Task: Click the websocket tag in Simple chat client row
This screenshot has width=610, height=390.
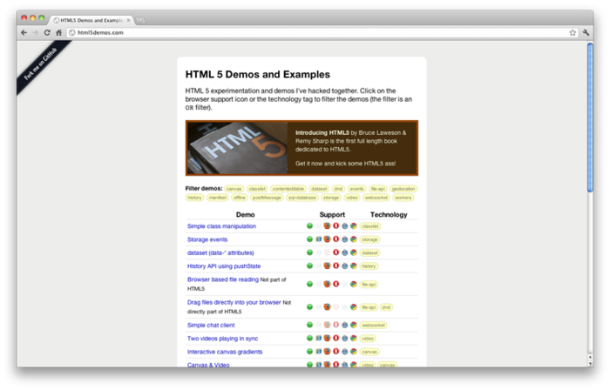Action: pyautogui.click(x=373, y=325)
